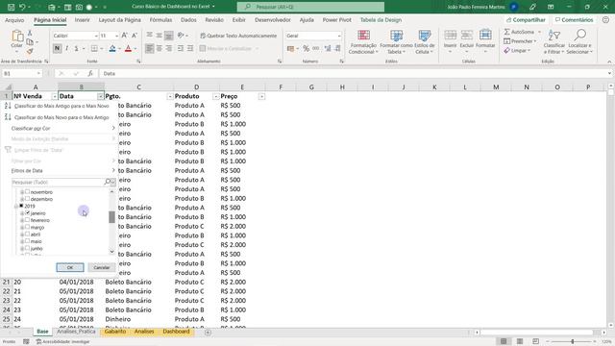Collapse the 2019 tree node
Image resolution: width=615 pixels, height=346 pixels.
[16, 206]
